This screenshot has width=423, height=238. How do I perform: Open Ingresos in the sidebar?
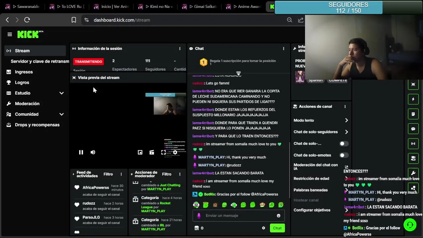(35, 72)
